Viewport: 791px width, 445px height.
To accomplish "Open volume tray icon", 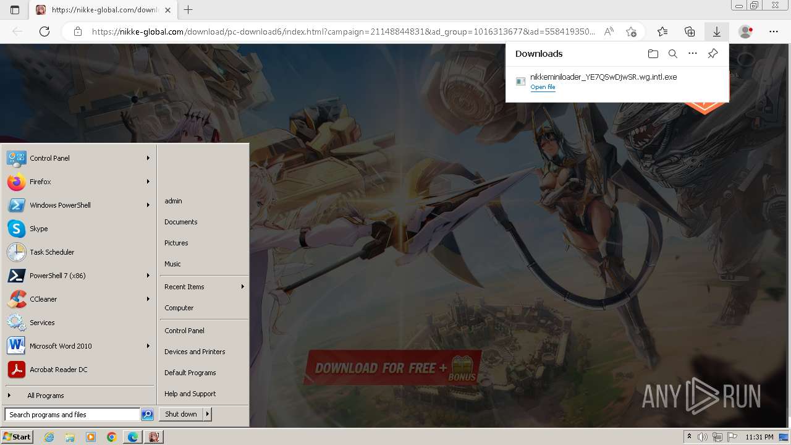I will [703, 437].
